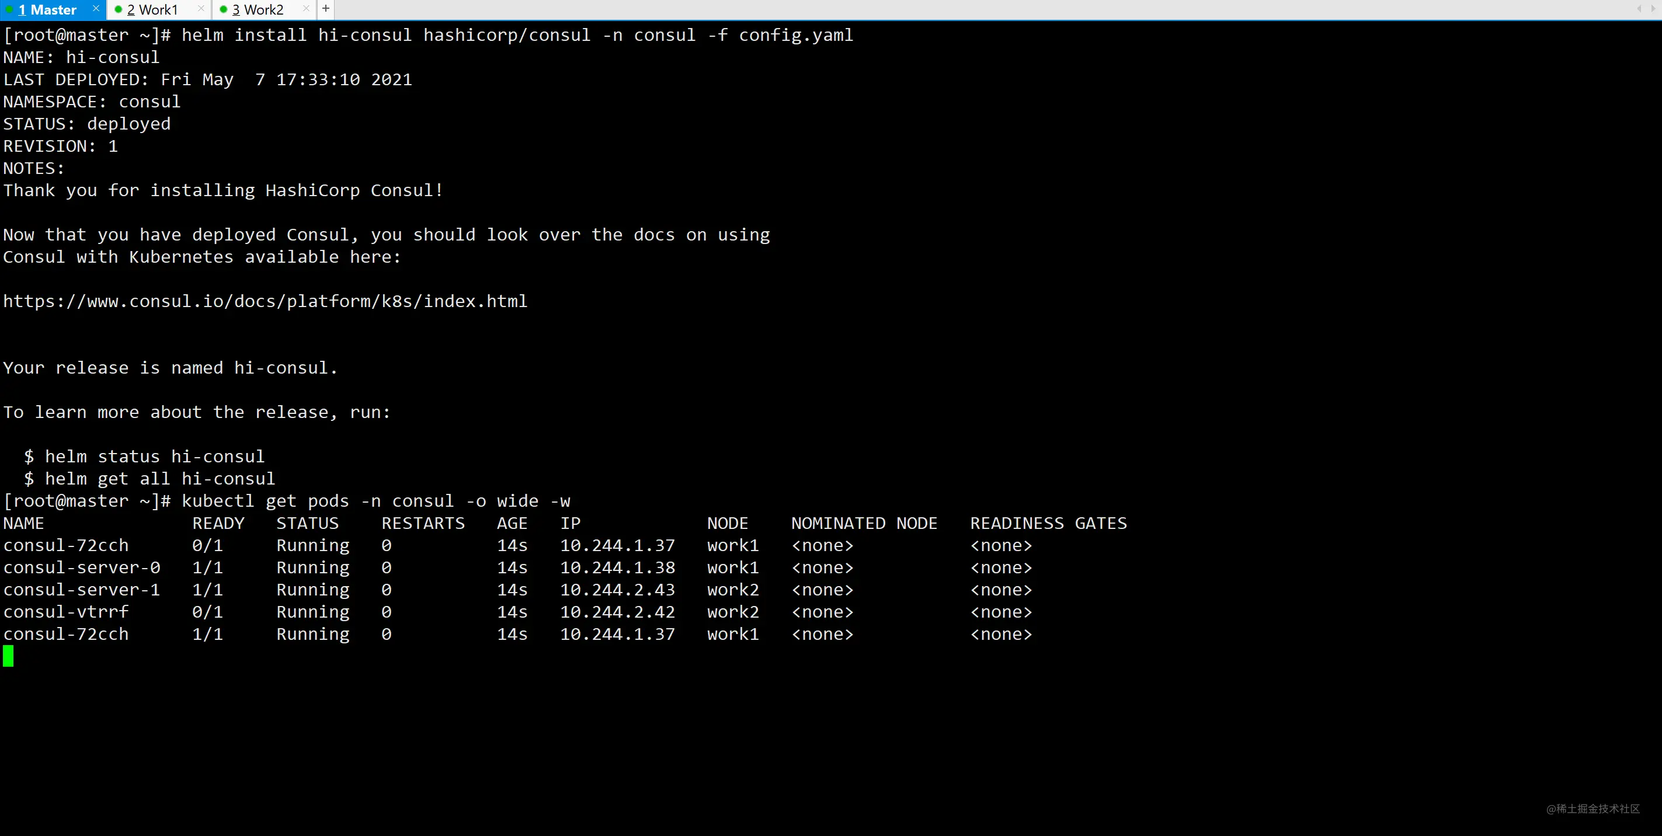This screenshot has width=1662, height=836.
Task: Close the Work1 tab with its X
Action: 201,8
